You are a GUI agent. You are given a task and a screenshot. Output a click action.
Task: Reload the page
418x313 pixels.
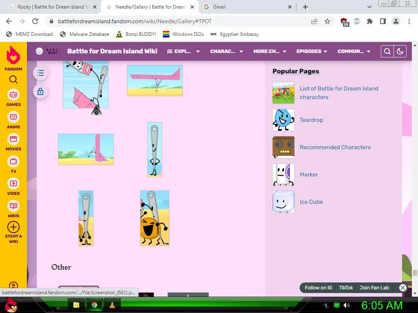click(x=35, y=21)
